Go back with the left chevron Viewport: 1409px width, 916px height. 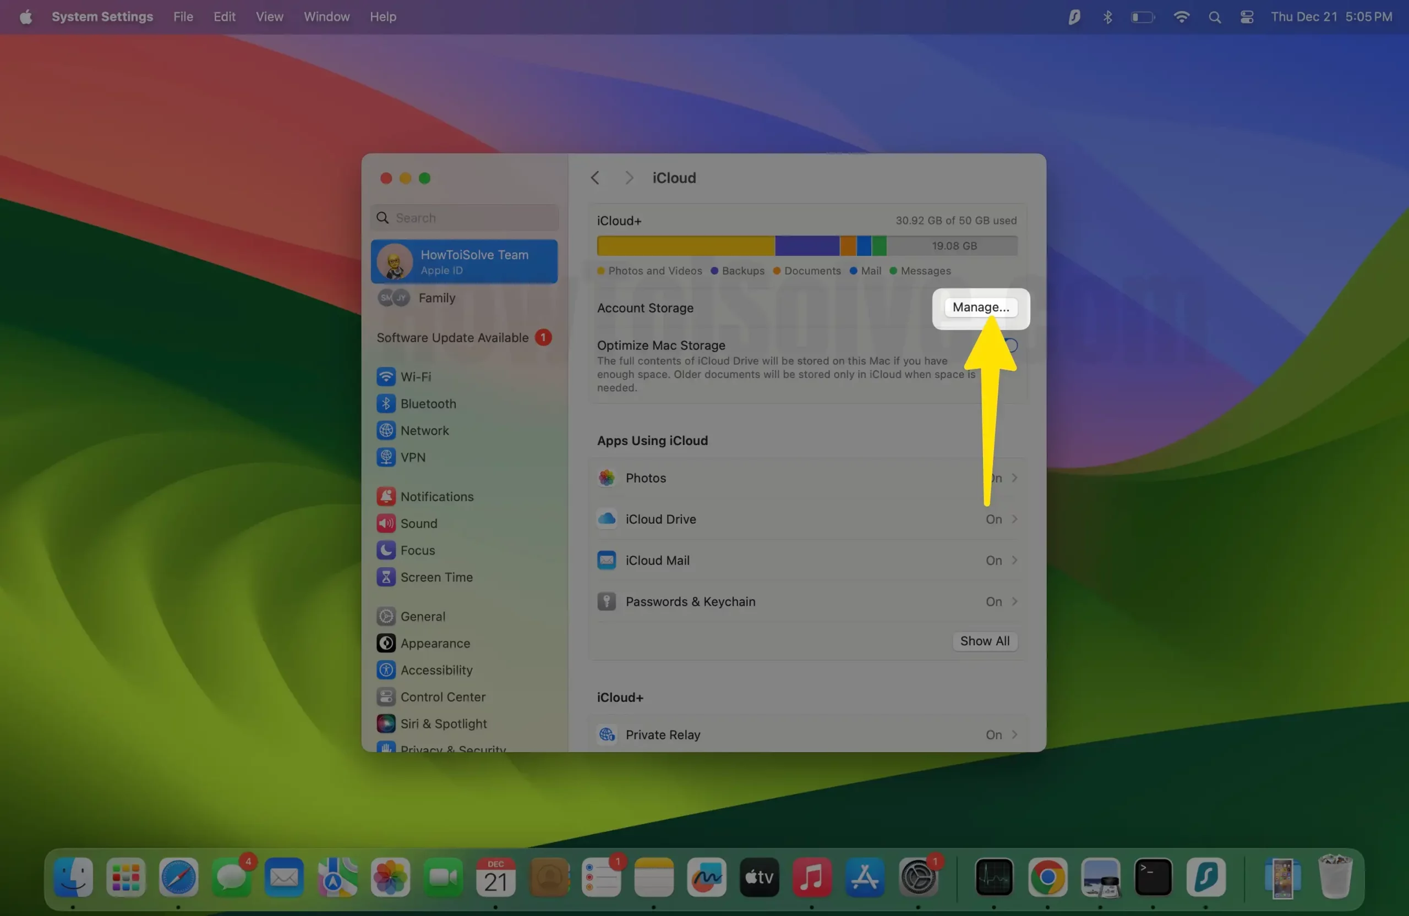(x=595, y=178)
